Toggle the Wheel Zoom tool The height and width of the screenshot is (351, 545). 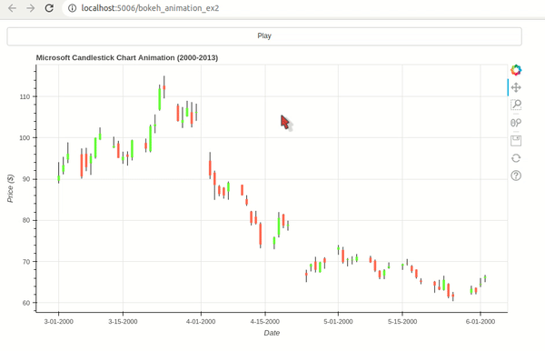pyautogui.click(x=516, y=123)
